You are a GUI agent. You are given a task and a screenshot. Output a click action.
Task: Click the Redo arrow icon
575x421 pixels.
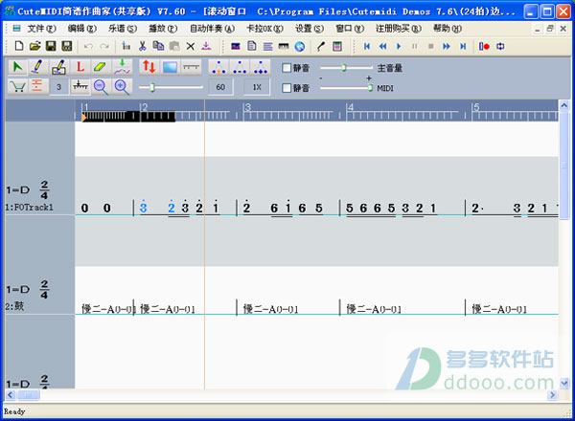(104, 46)
